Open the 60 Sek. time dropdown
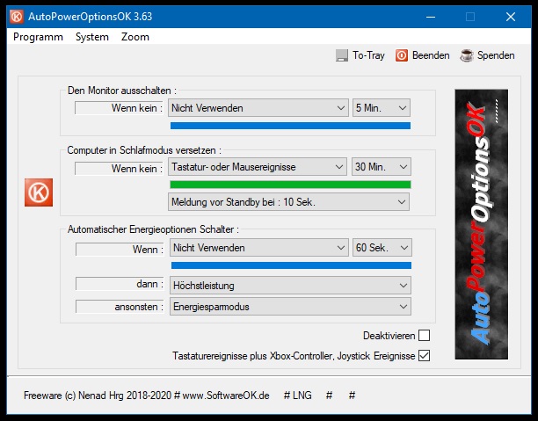Viewport: 538px width, 421px height. [382, 248]
